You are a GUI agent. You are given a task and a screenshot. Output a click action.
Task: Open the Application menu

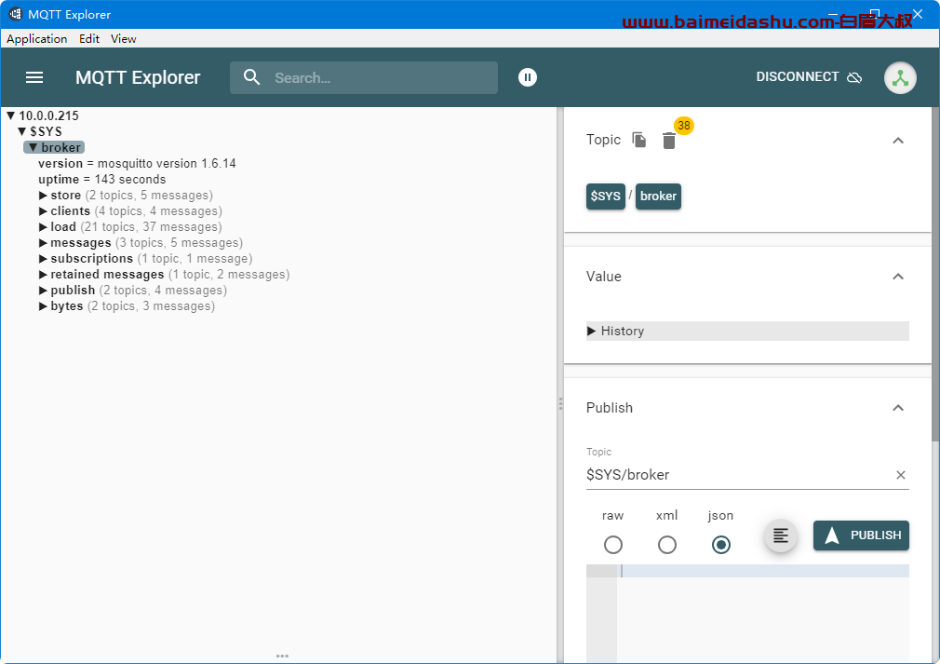[x=37, y=38]
